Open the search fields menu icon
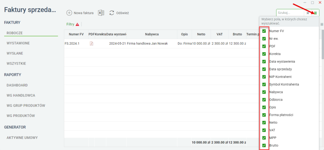 tap(315, 13)
